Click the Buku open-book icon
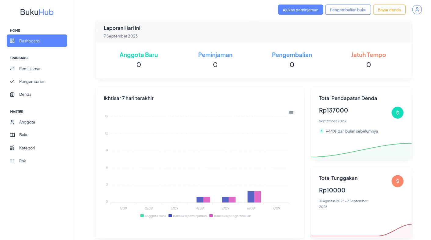This screenshot has height=240, width=431. point(12,135)
